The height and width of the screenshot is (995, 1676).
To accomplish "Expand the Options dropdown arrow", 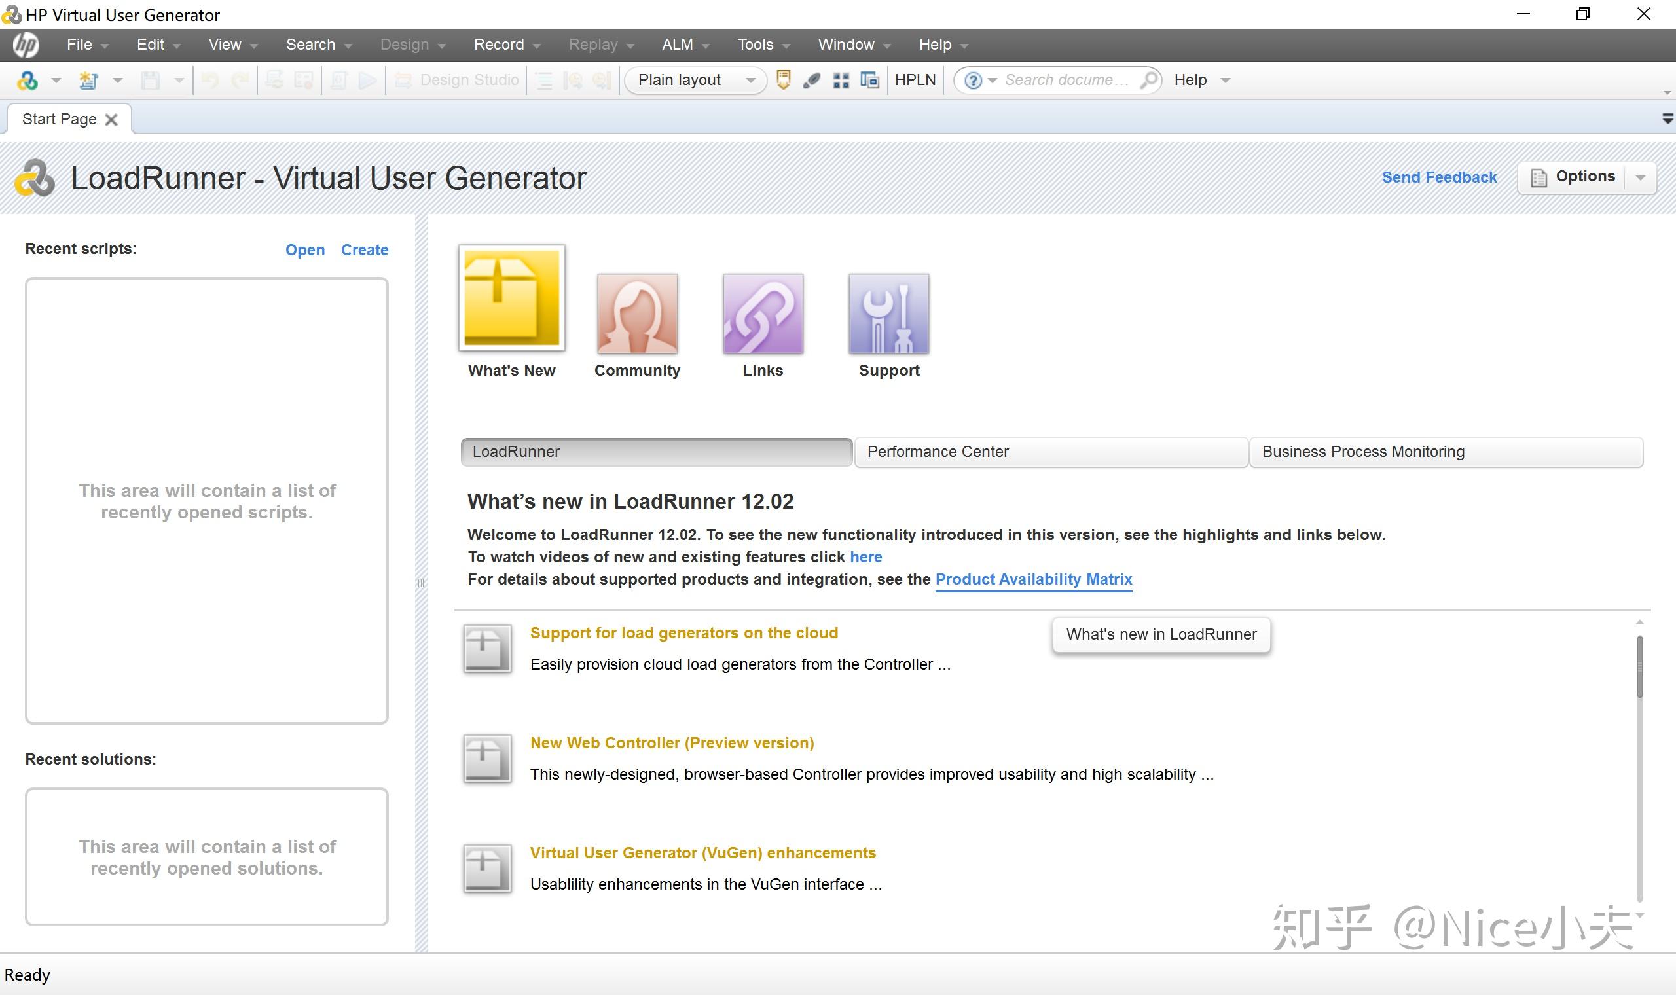I will click(1641, 177).
